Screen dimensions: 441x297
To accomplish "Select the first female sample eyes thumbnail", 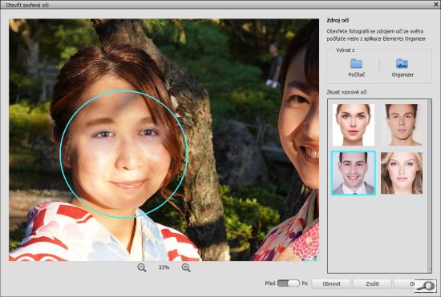I will point(354,125).
